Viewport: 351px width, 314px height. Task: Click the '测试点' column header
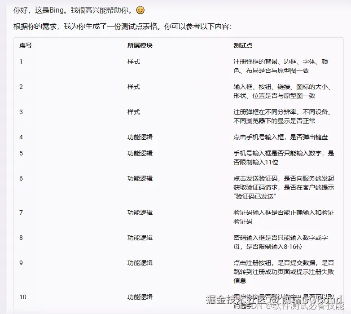pyautogui.click(x=243, y=45)
